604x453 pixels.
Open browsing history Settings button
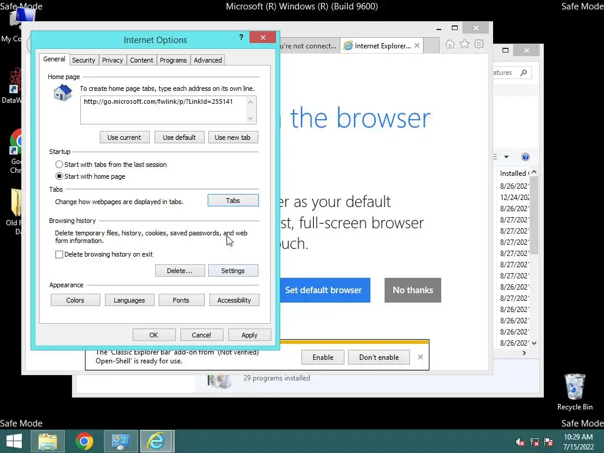pyautogui.click(x=233, y=271)
